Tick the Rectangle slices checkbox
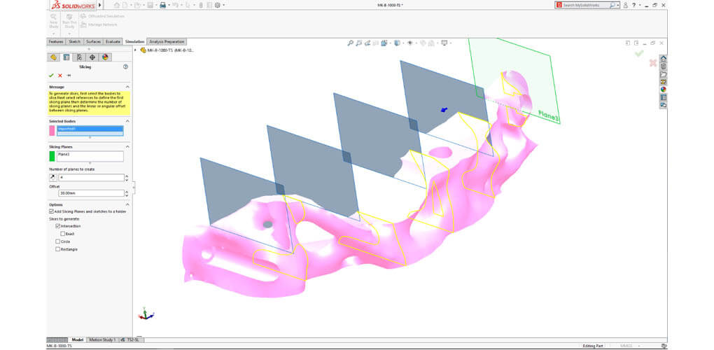The height and width of the screenshot is (350, 714). [x=57, y=249]
